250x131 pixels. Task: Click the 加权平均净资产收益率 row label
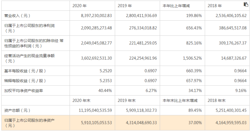coord(24,91)
